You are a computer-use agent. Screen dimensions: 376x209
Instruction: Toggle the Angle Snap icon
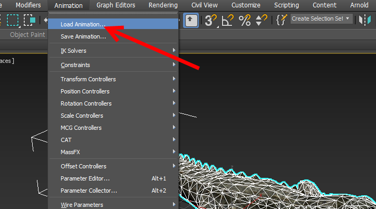click(228, 20)
